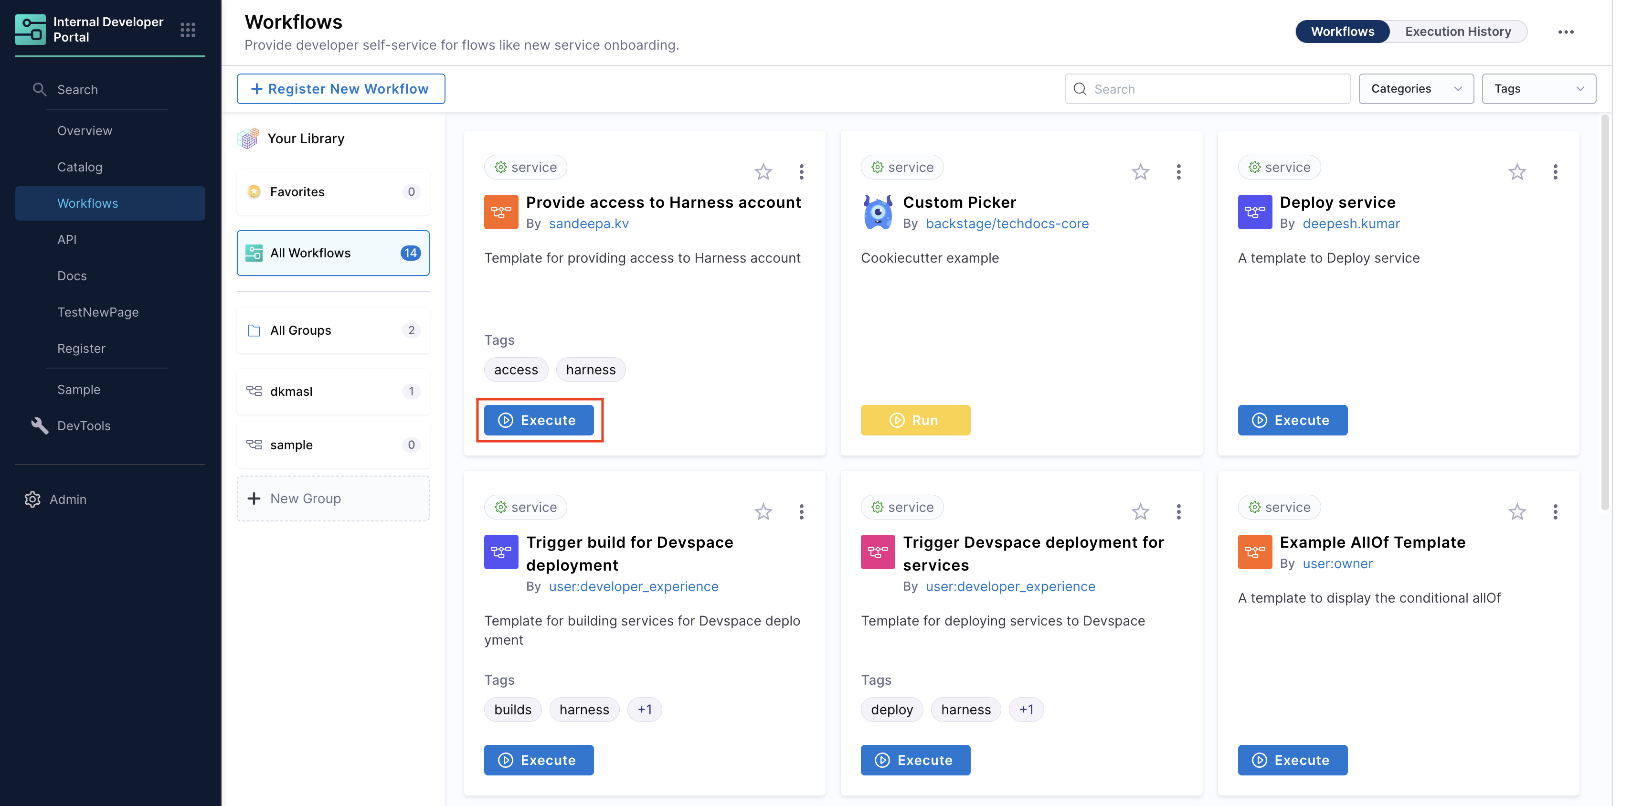Open the Tags filter dropdown

(1538, 89)
